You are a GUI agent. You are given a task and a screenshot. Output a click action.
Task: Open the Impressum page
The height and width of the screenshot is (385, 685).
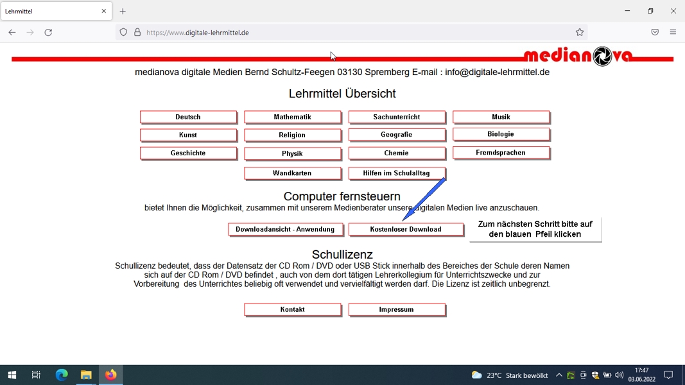(396, 309)
